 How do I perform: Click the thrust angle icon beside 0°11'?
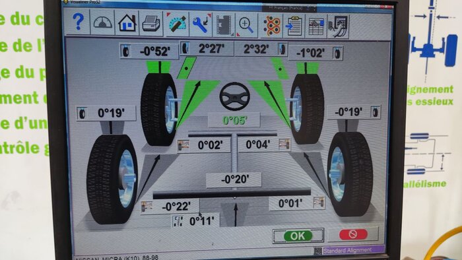178,221
